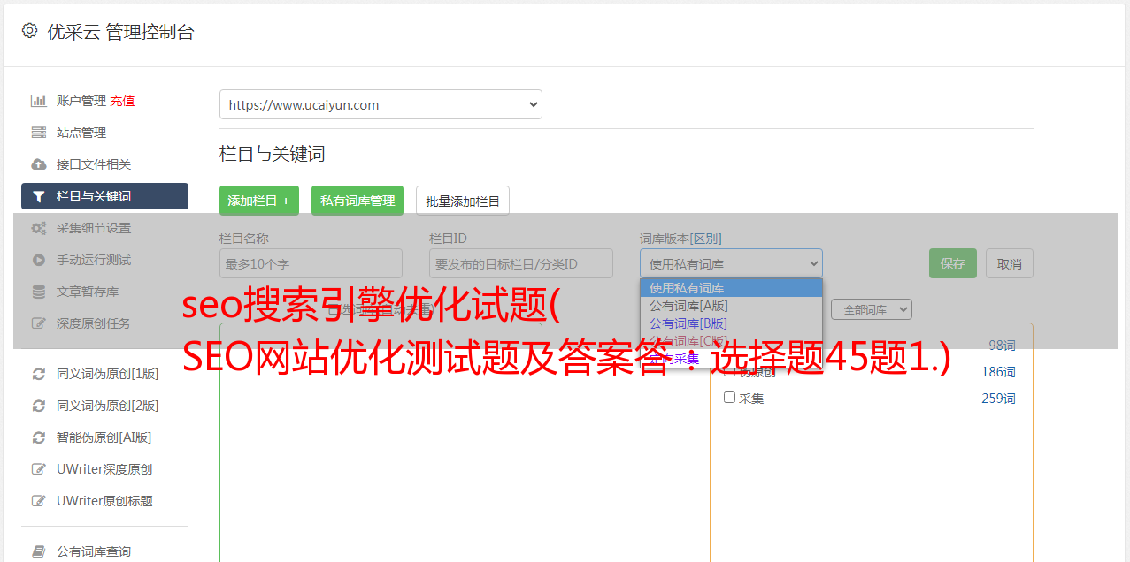Viewport: 1130px width, 562px height.
Task: Choose 使用私有词库 option in the list
Action: coord(731,288)
